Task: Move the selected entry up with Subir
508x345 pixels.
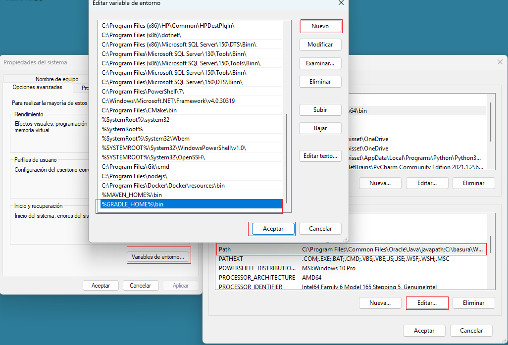Action: [x=320, y=110]
